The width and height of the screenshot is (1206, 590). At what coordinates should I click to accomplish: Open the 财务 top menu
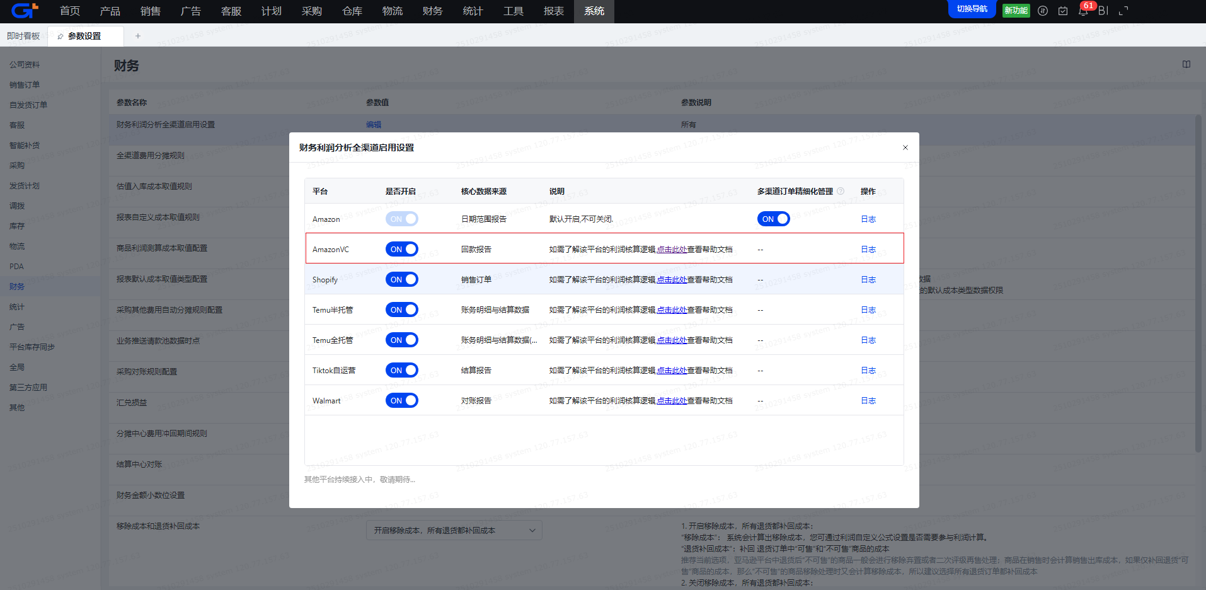(432, 11)
